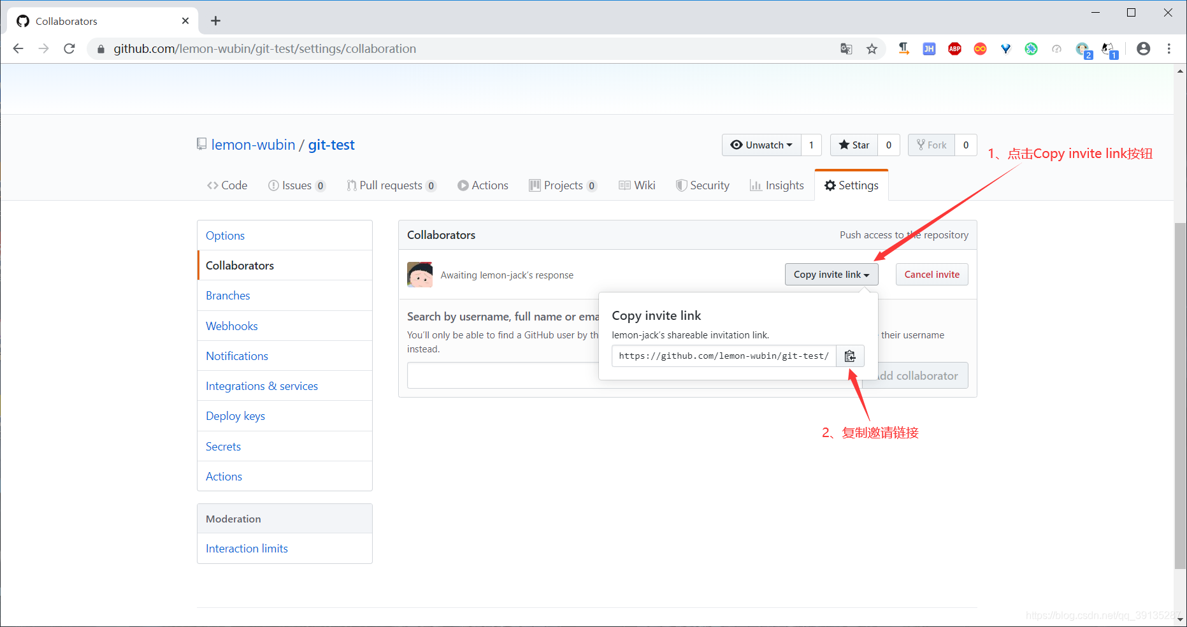Open Deploy keys settings
The width and height of the screenshot is (1187, 627).
[285, 416]
